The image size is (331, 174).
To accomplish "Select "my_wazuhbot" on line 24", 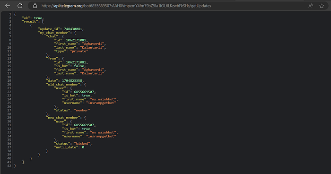I will coord(103,99).
